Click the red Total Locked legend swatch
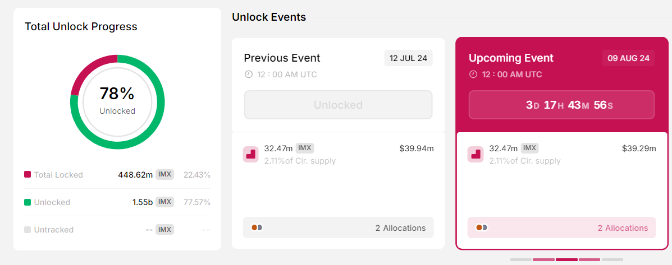 pos(28,175)
